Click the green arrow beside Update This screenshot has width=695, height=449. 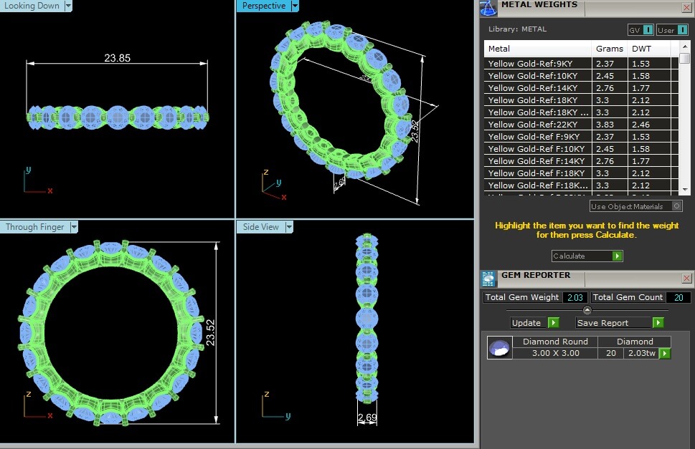553,323
